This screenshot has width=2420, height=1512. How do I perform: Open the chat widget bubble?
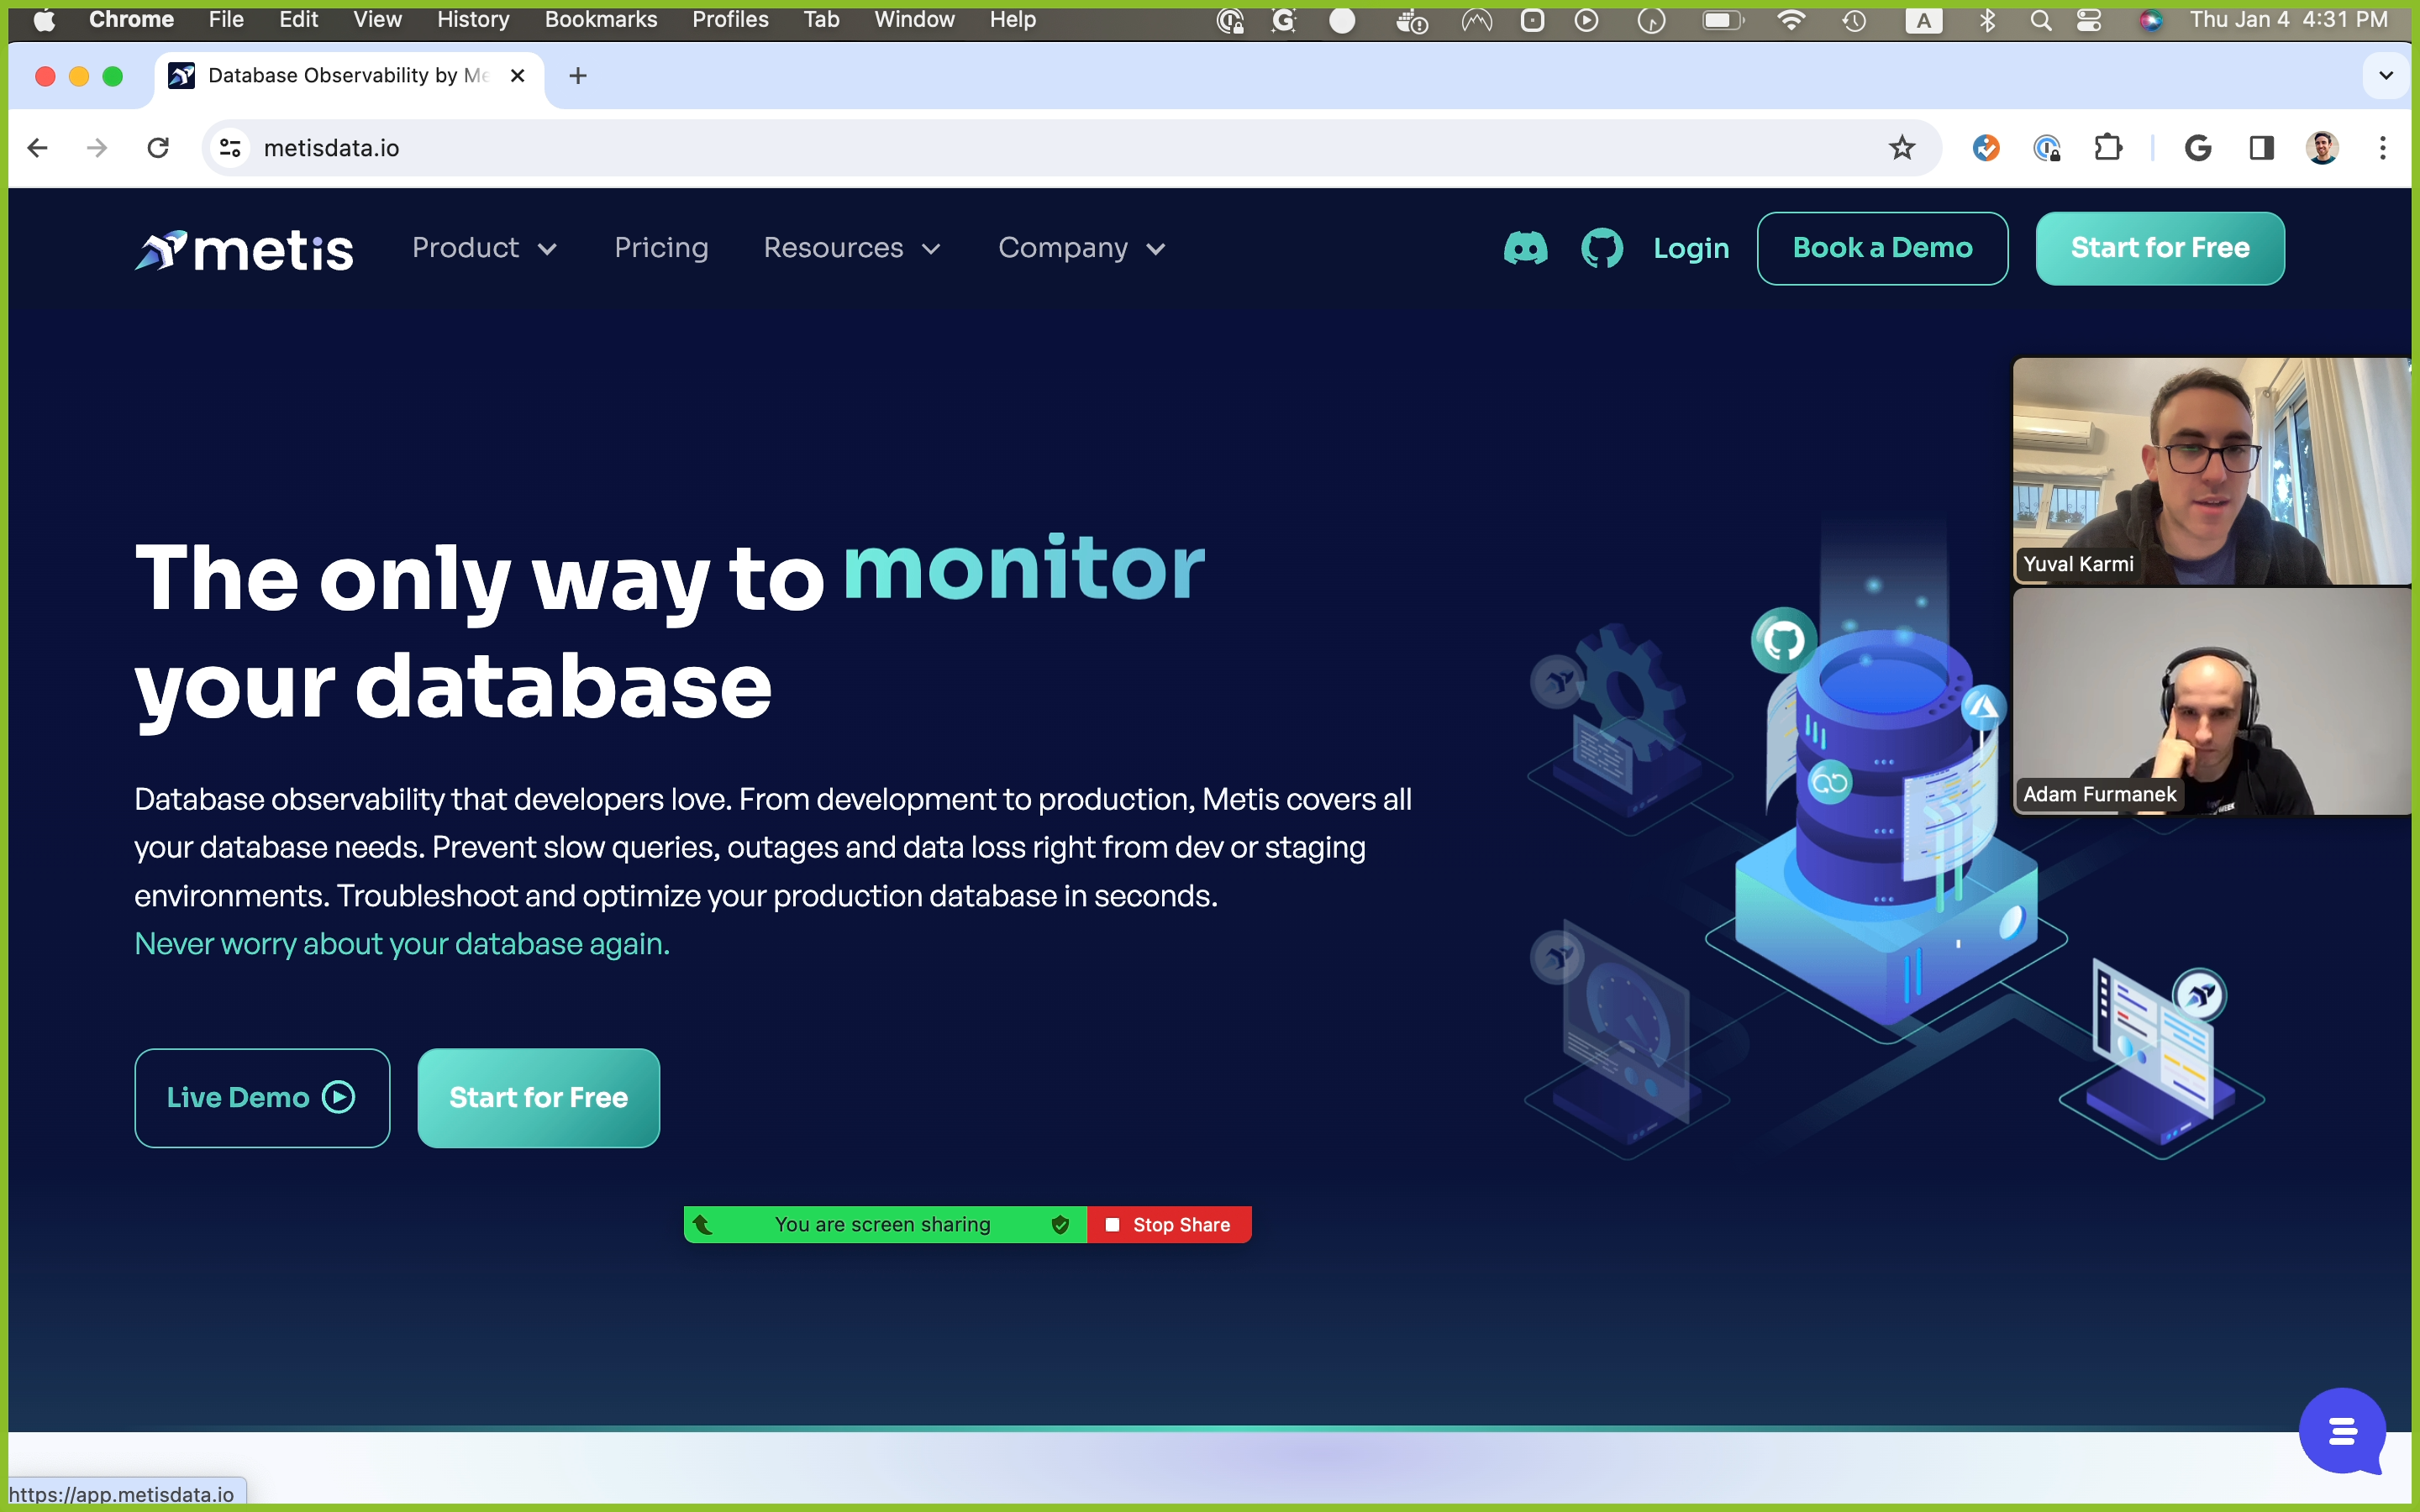(2342, 1431)
